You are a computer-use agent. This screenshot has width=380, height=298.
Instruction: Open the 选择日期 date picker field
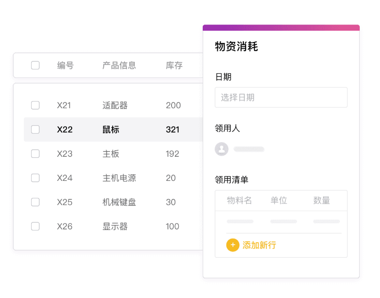tap(281, 97)
